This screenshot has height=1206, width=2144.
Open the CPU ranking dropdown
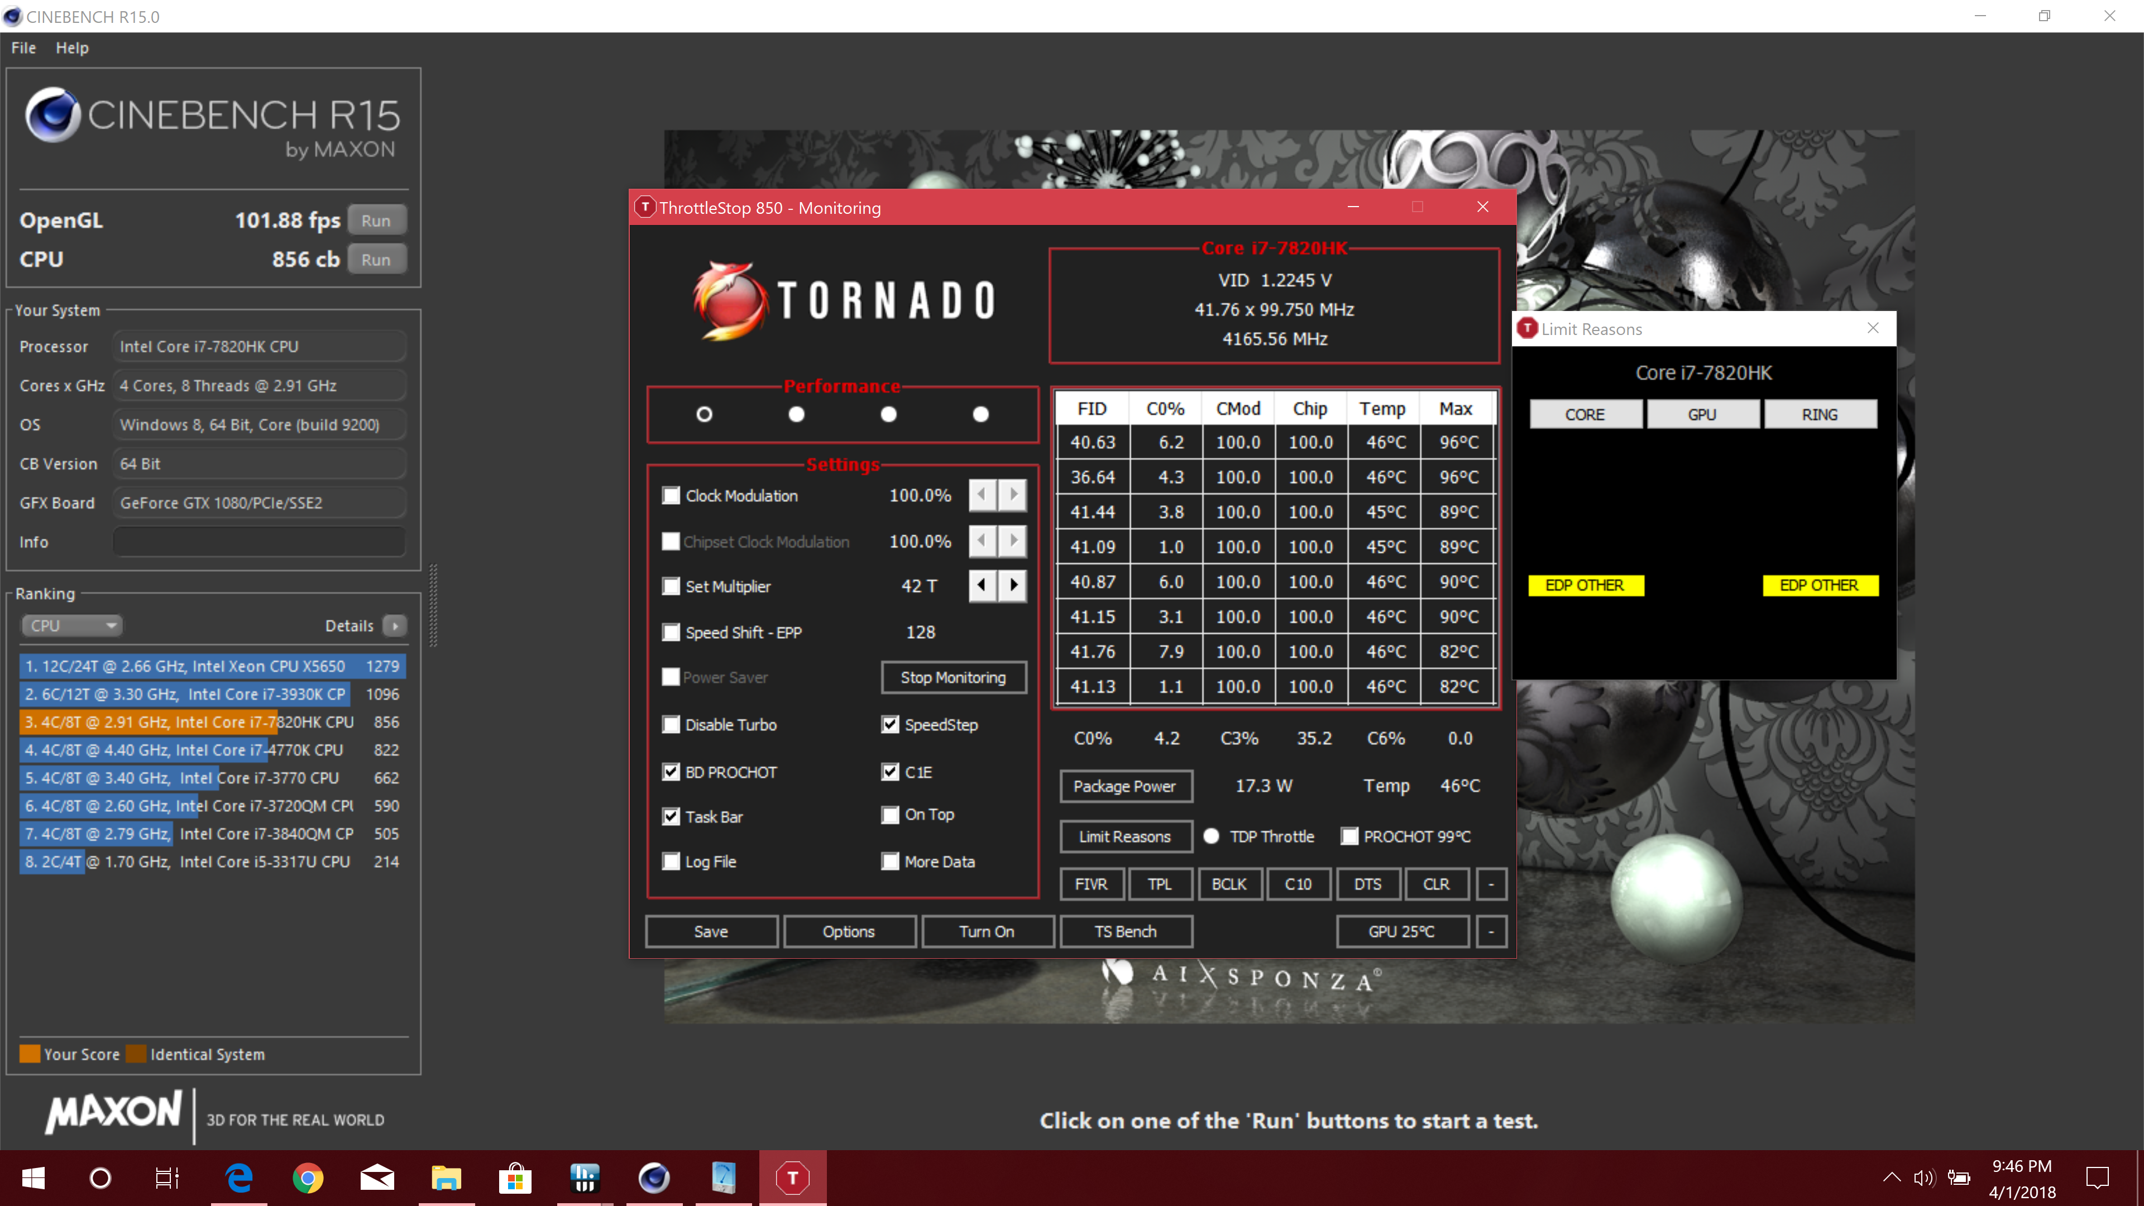(x=71, y=626)
